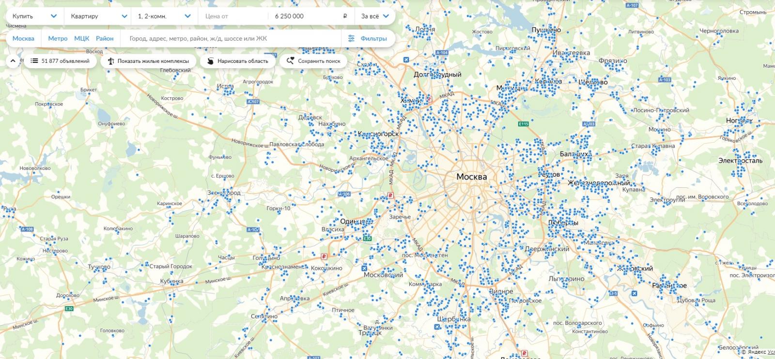
Task: Click the Кокошкино map label
Action: pyautogui.click(x=326, y=268)
